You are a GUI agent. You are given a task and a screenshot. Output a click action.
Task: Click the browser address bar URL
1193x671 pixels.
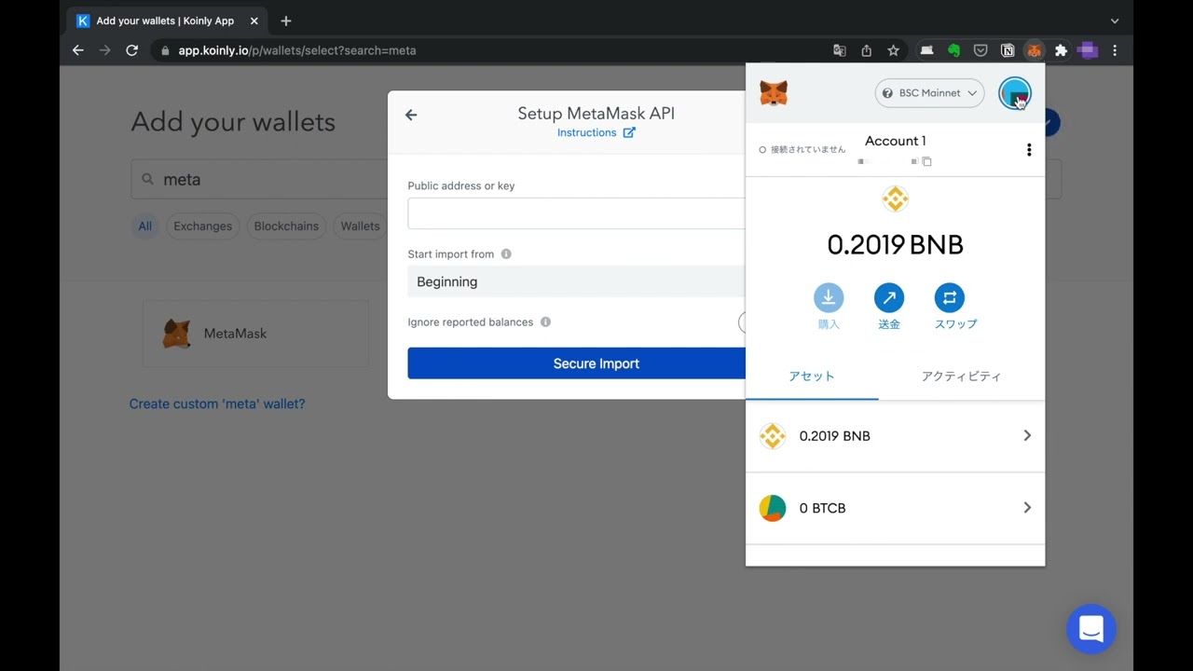pyautogui.click(x=297, y=50)
